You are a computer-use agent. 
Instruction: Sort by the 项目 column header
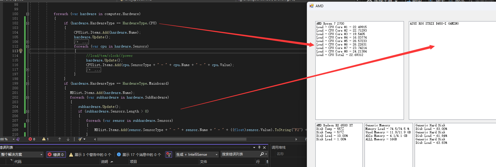click(133, 162)
